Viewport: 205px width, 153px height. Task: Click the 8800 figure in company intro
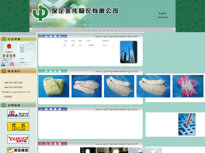click(x=91, y=45)
